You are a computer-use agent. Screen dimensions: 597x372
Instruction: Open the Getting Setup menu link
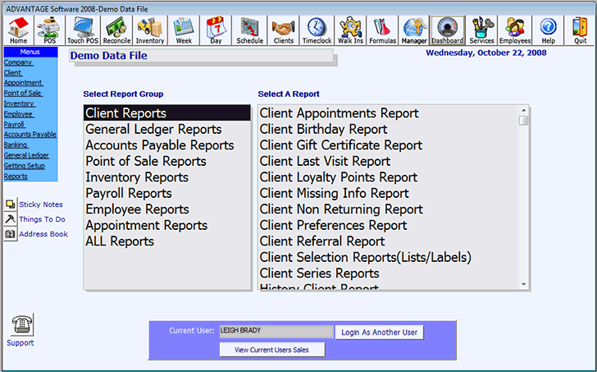tap(25, 166)
